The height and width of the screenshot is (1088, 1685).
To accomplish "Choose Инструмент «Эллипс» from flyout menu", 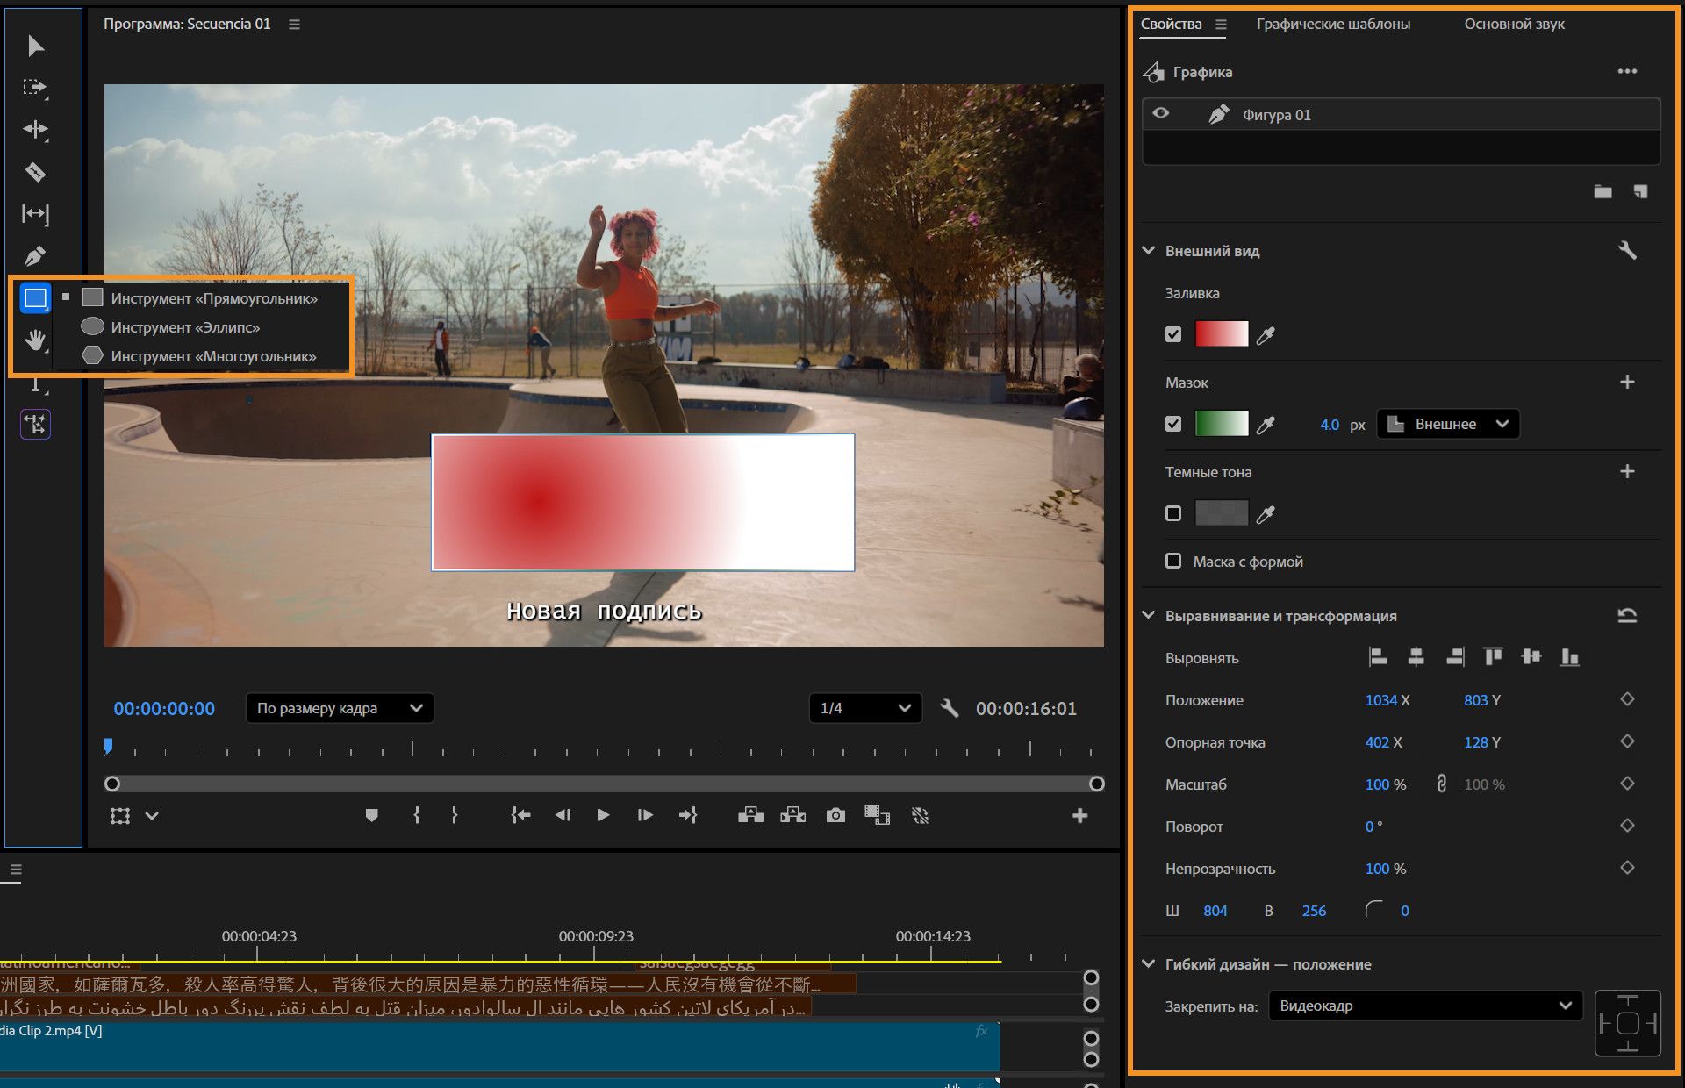I will pos(185,327).
